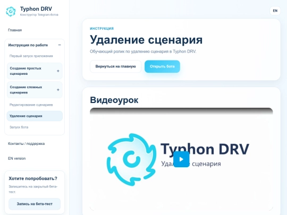Open the EN version link
Image resolution: width=287 pixels, height=215 pixels.
[16, 158]
